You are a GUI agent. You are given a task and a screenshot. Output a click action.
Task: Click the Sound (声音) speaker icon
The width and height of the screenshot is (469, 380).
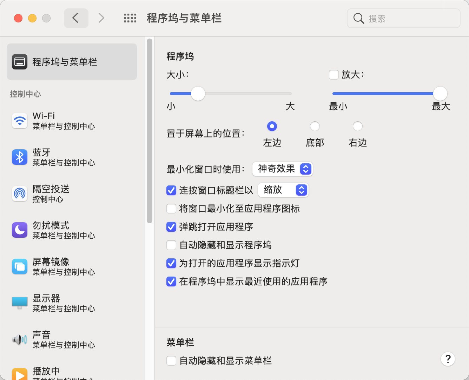click(x=20, y=339)
